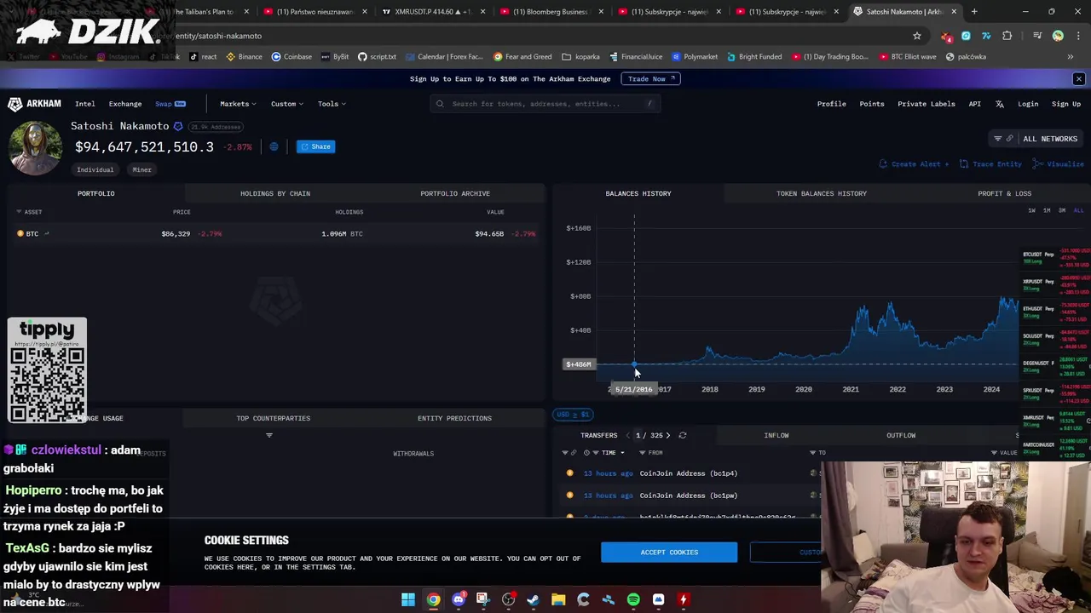Click the Arkham logo in the header
Image resolution: width=1091 pixels, height=613 pixels.
(x=34, y=104)
